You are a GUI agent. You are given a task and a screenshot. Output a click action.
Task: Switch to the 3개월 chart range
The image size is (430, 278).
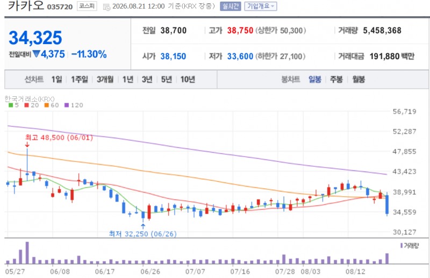105,80
